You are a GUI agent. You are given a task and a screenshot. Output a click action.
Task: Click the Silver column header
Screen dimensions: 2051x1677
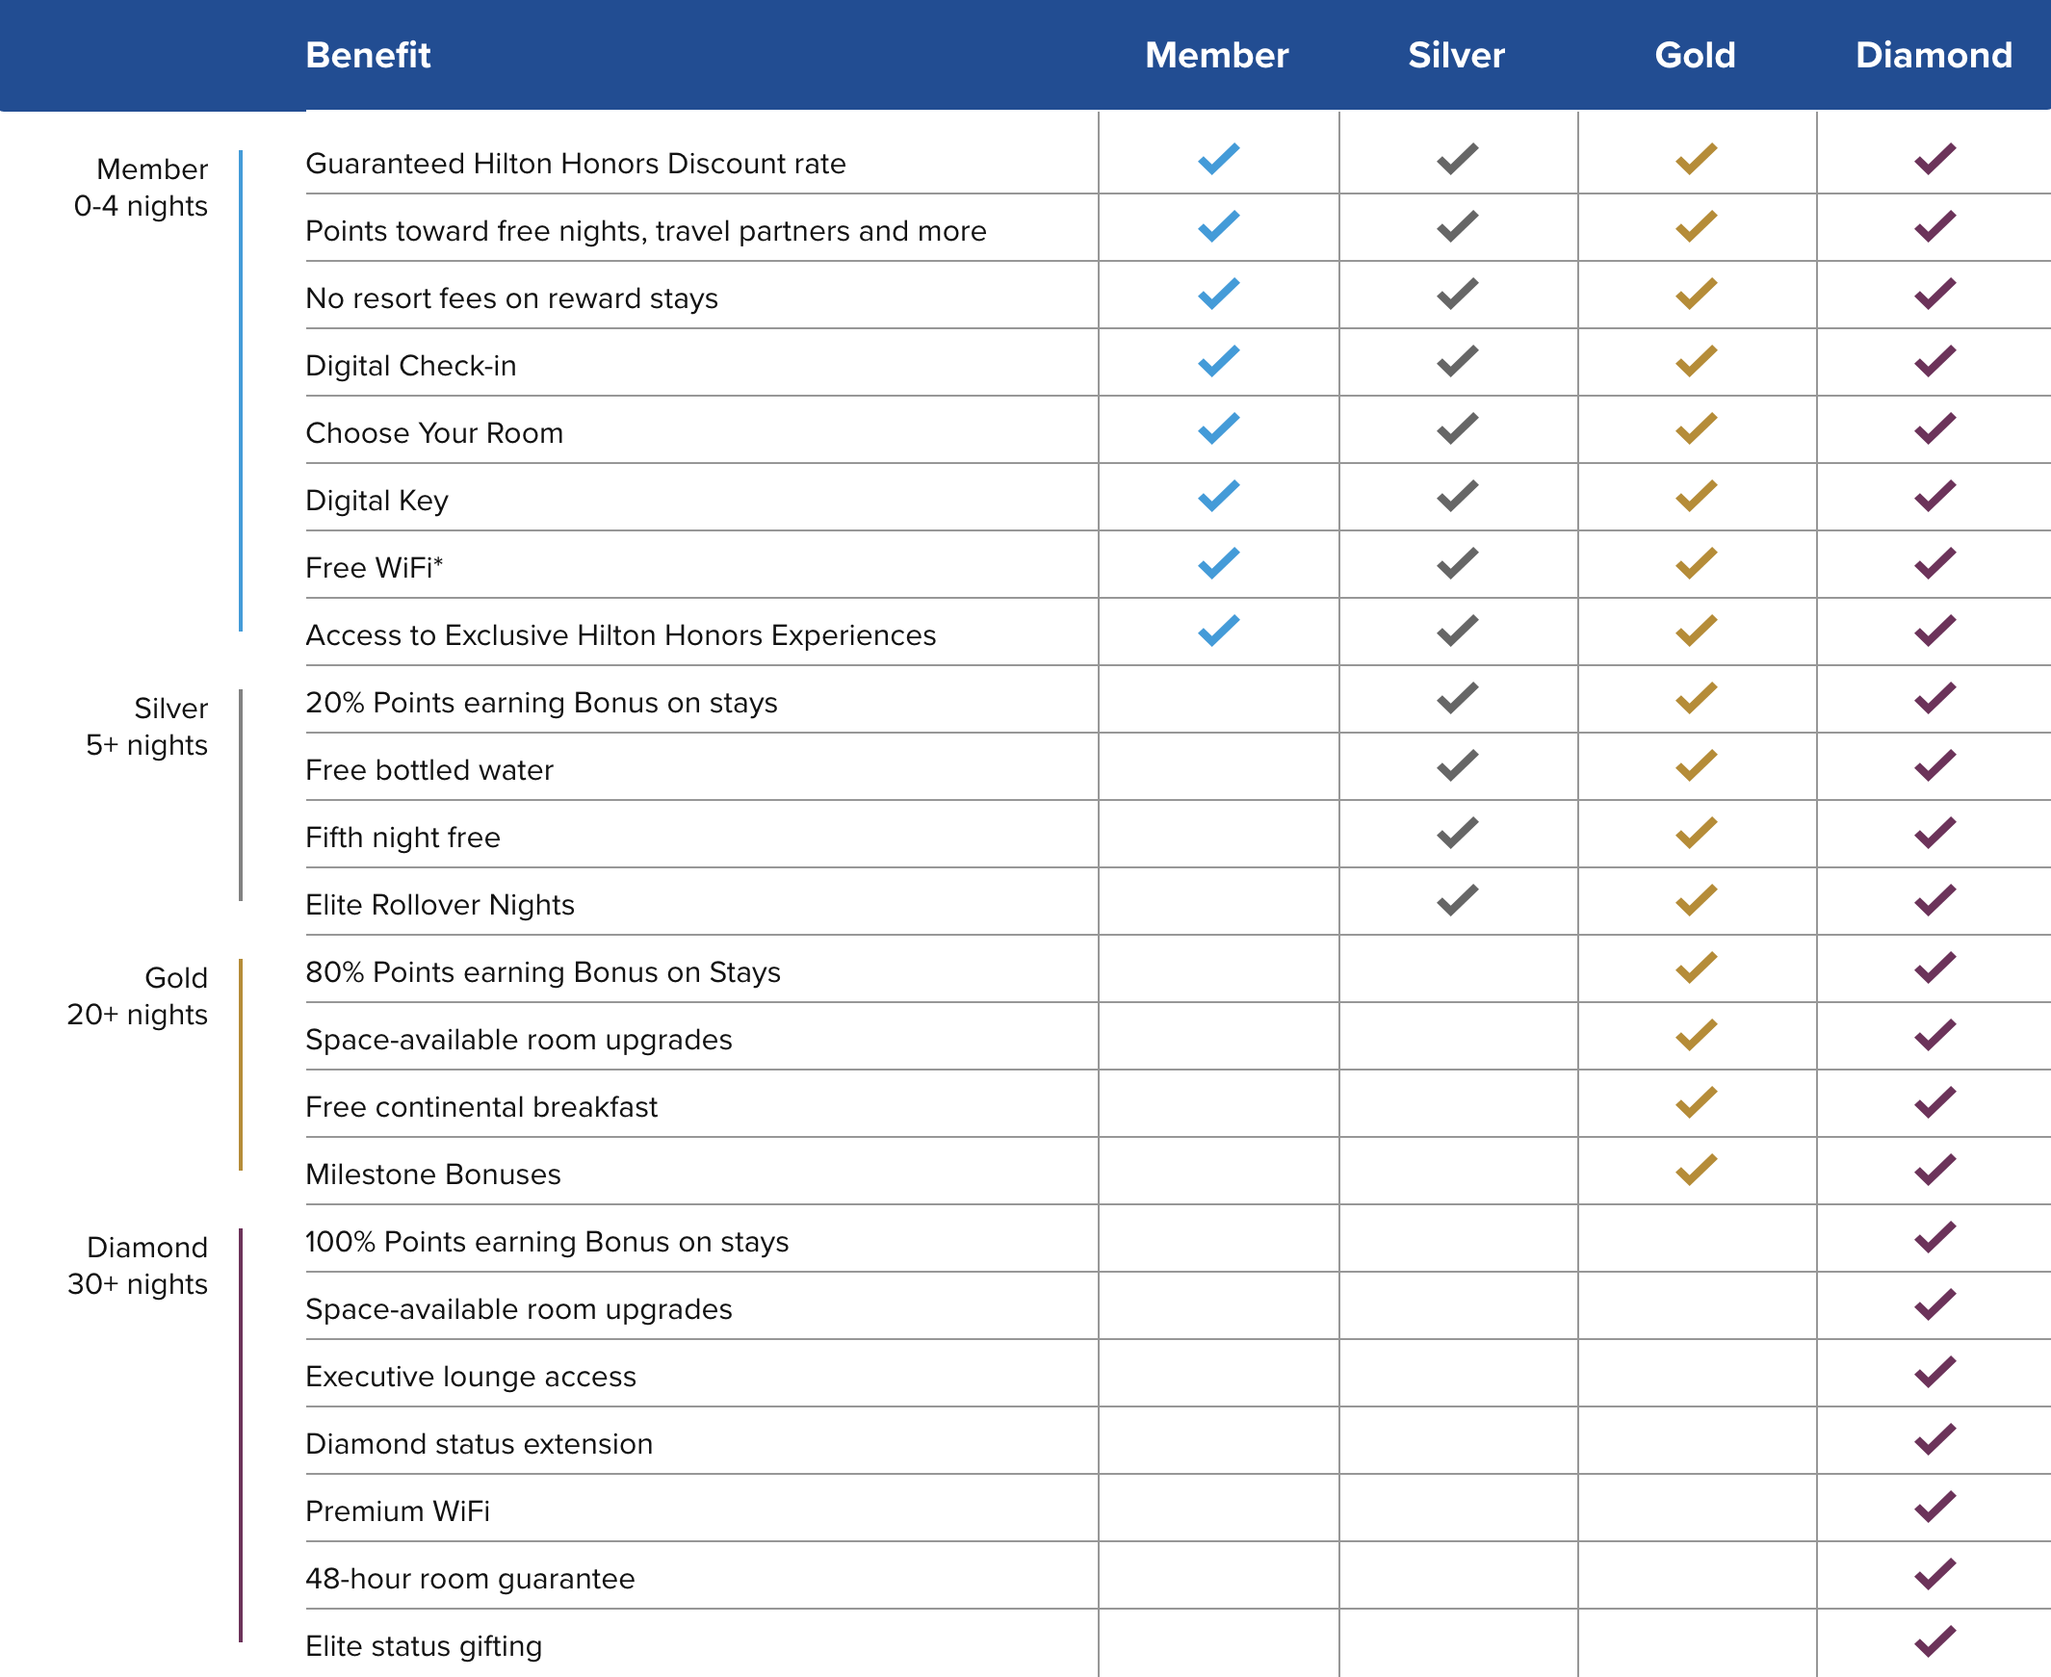[1456, 55]
